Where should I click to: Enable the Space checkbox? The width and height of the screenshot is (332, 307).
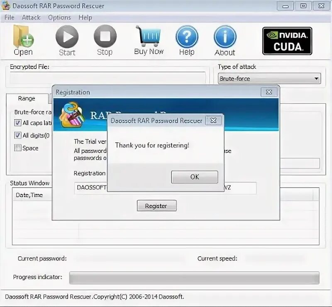(x=18, y=148)
